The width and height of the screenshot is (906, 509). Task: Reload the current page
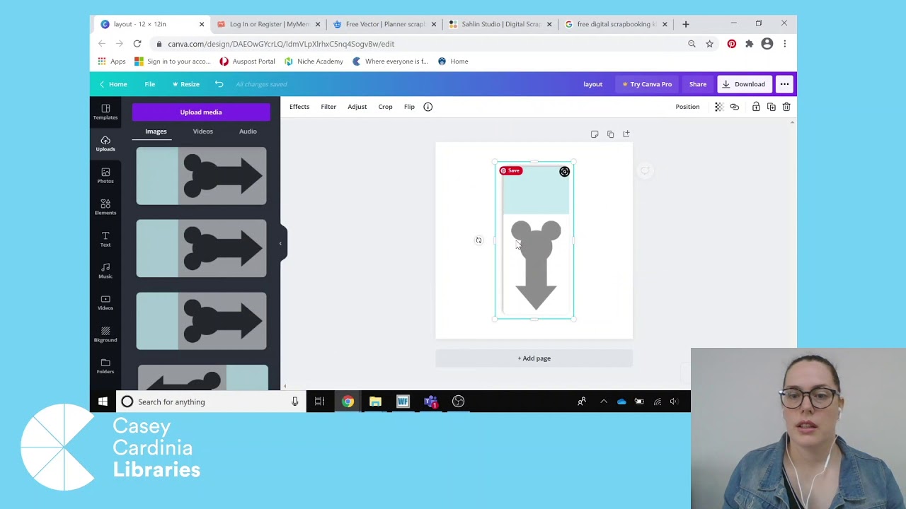137,44
